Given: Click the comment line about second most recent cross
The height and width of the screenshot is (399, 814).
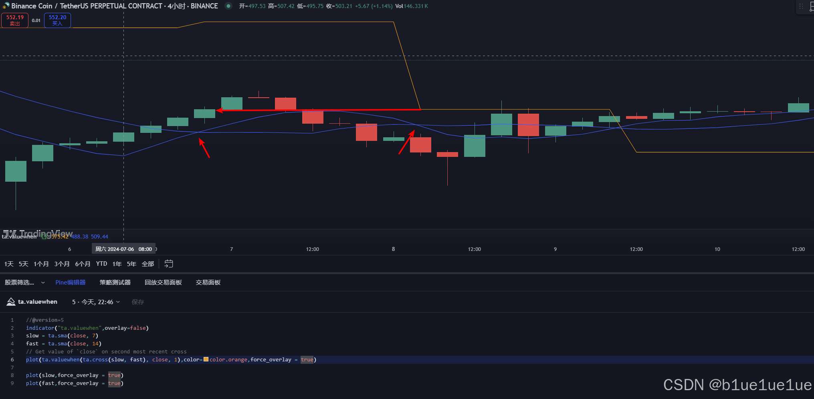Looking at the screenshot, I should coord(106,352).
